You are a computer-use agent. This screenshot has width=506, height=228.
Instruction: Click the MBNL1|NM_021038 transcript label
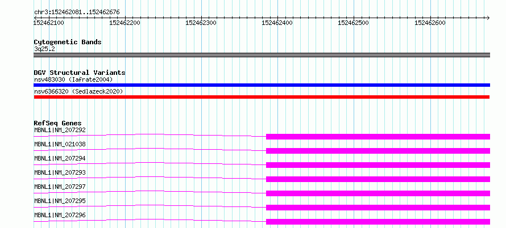(x=60, y=144)
